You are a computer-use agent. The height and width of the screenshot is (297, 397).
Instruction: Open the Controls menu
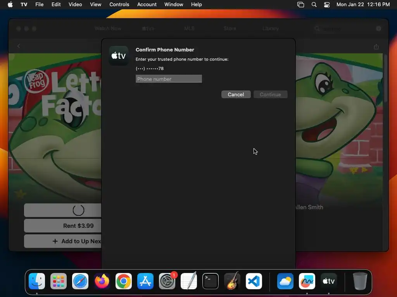119,5
